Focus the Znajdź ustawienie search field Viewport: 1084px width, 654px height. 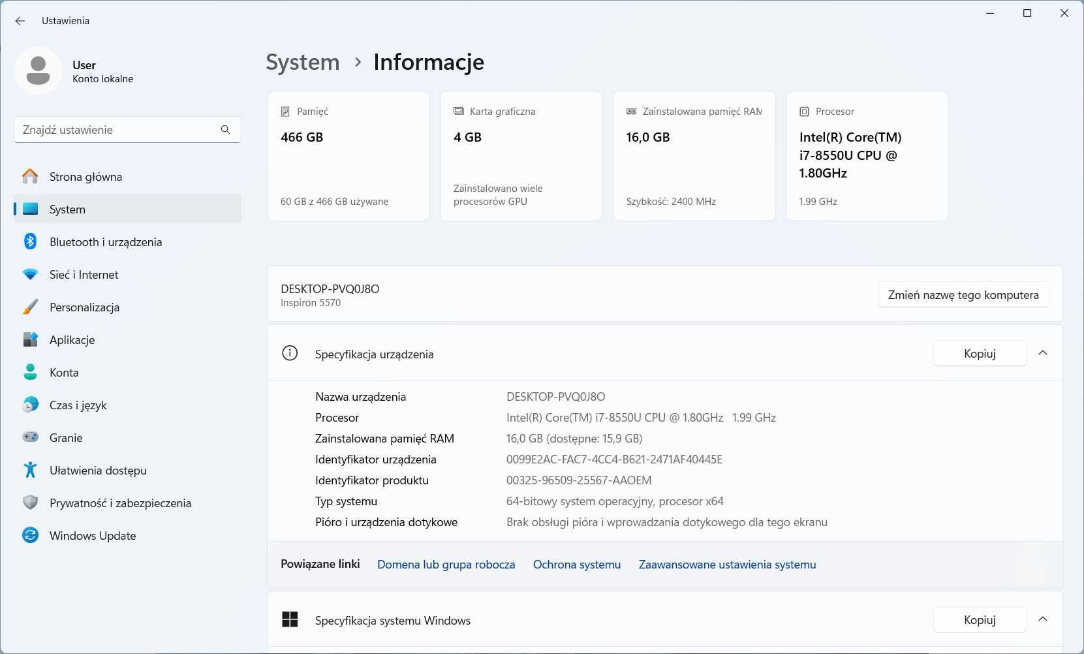click(x=127, y=129)
